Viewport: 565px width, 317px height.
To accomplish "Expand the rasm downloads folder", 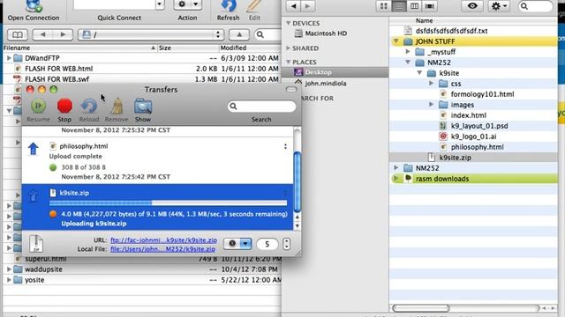I will point(396,179).
